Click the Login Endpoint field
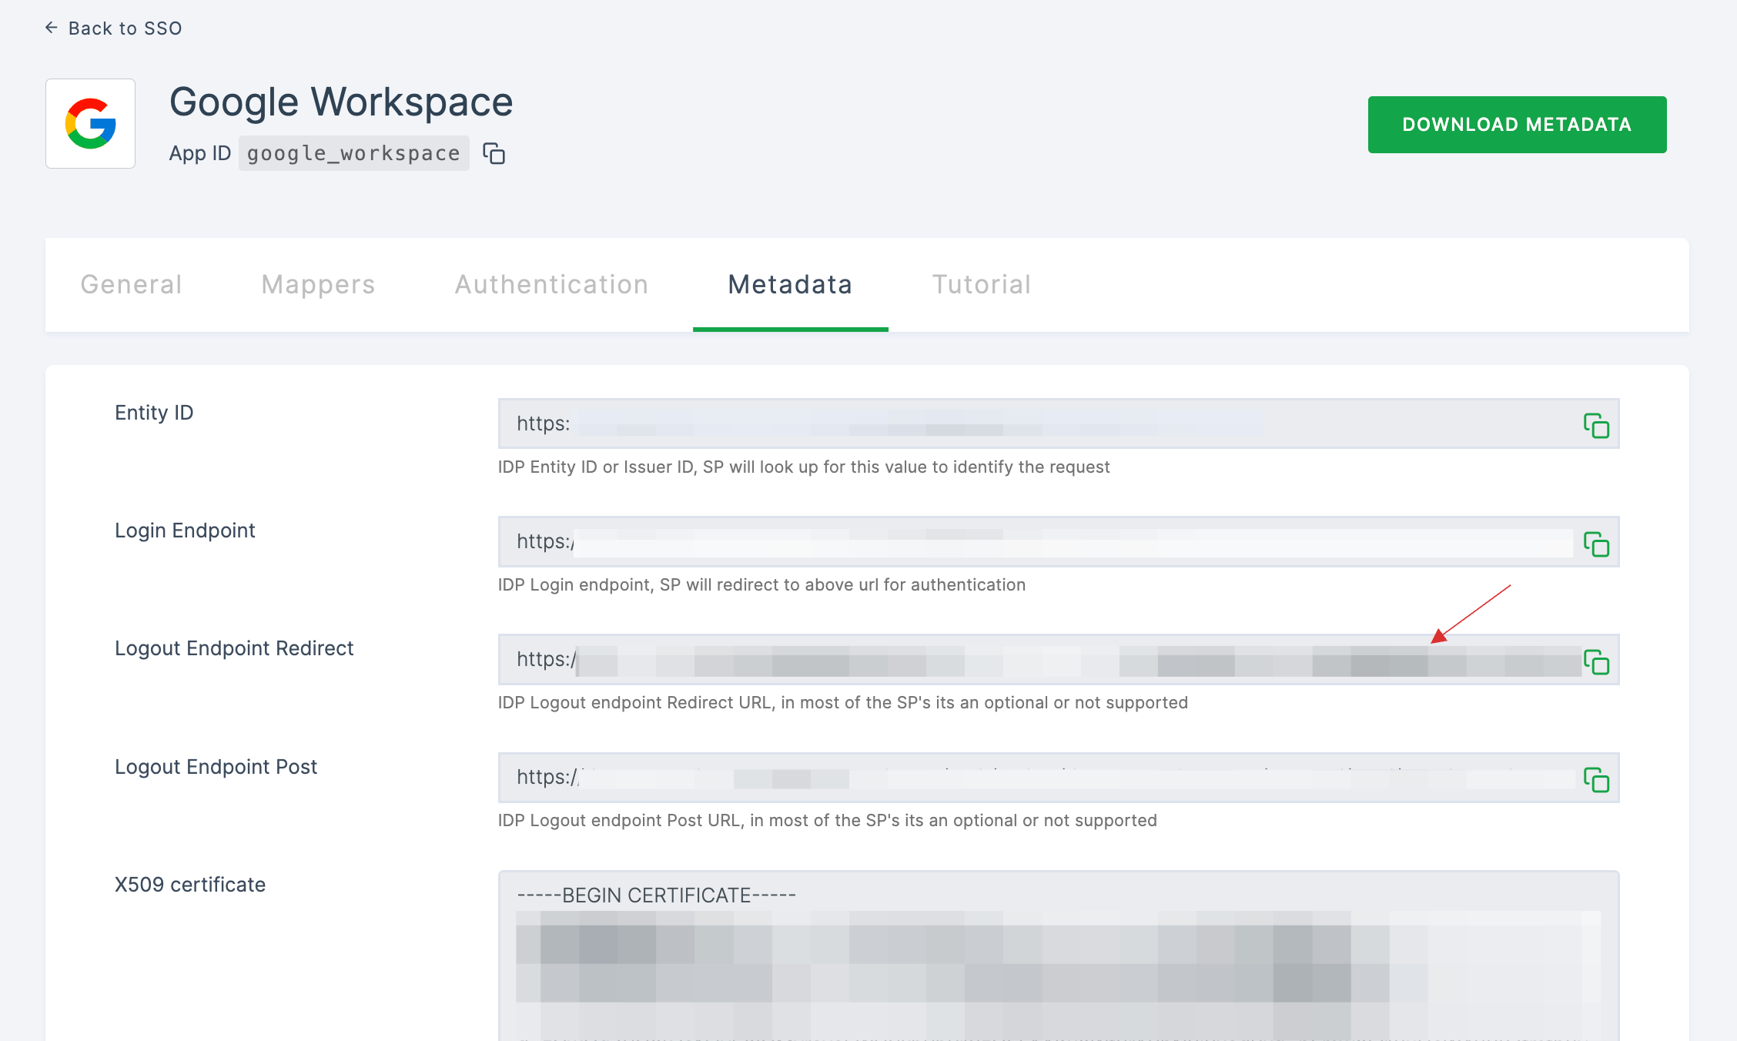This screenshot has height=1041, width=1737. click(x=1059, y=541)
